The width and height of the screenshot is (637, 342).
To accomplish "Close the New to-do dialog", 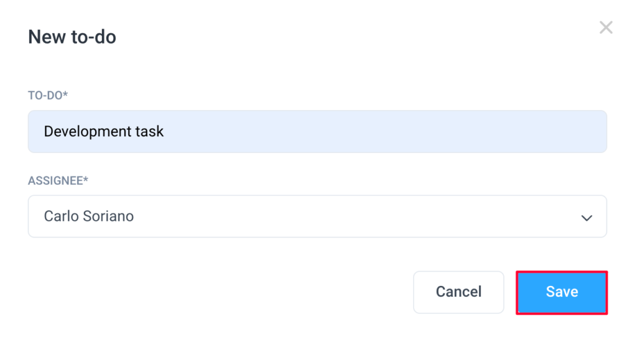I will tap(606, 27).
